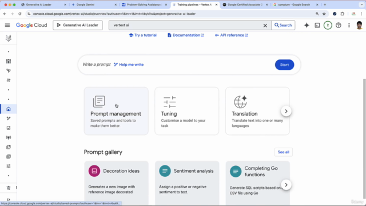Open the browser zoom magnifier icon
The height and width of the screenshot is (206, 366).
click(x=317, y=14)
